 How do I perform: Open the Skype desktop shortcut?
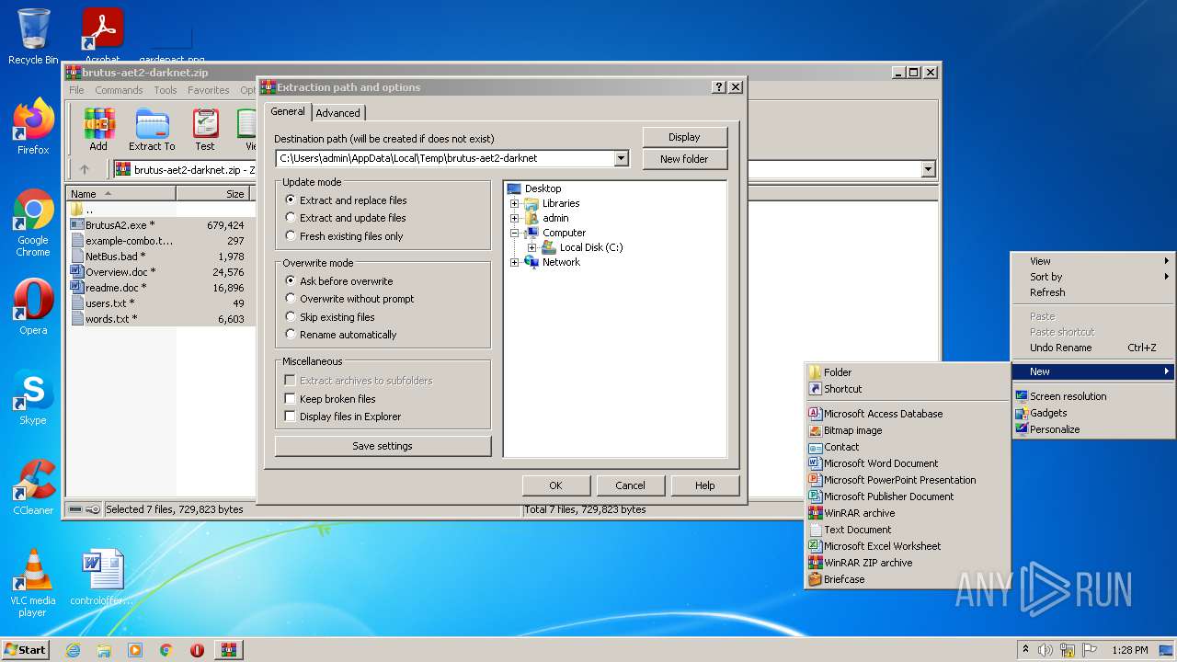click(x=33, y=397)
